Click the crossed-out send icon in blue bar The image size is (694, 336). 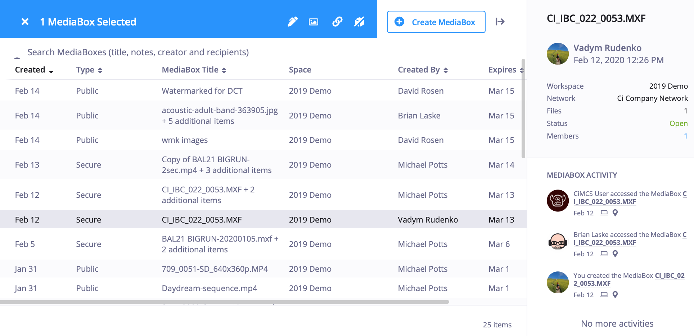coord(359,22)
